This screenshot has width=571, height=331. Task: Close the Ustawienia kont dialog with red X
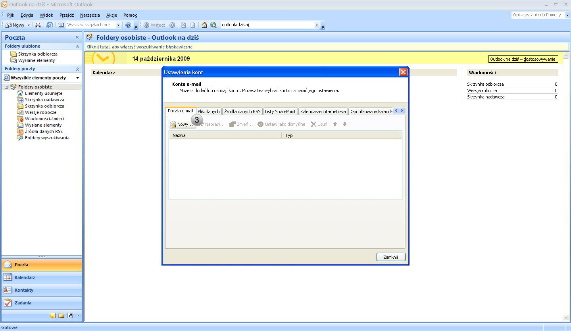click(x=403, y=72)
